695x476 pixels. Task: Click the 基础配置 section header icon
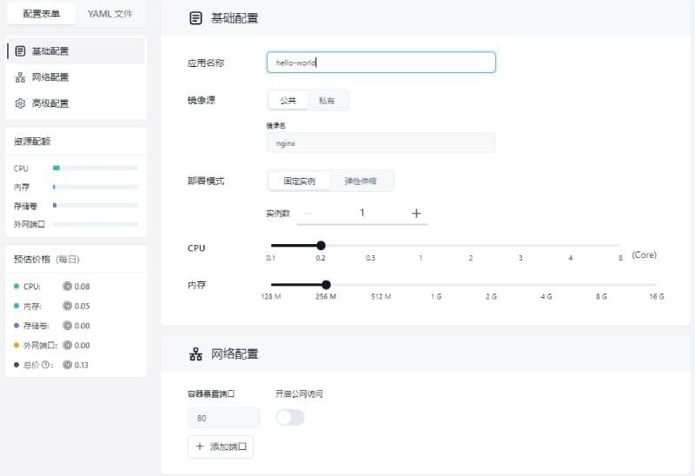click(195, 18)
